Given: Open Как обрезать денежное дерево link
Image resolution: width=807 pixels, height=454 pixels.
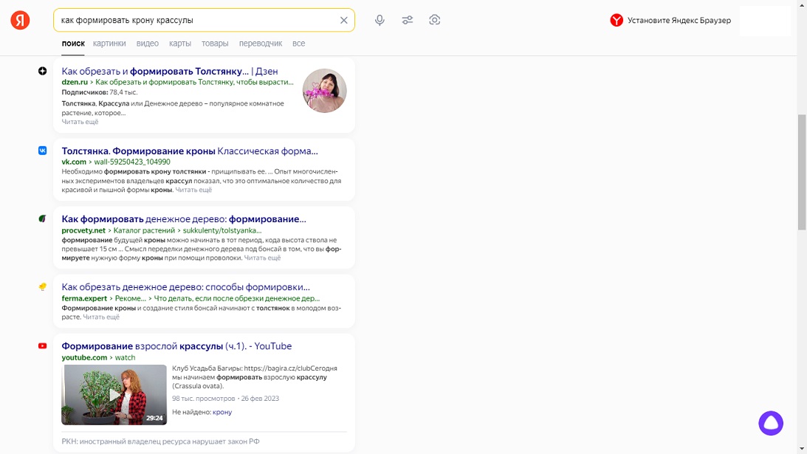Looking at the screenshot, I should click(185, 287).
